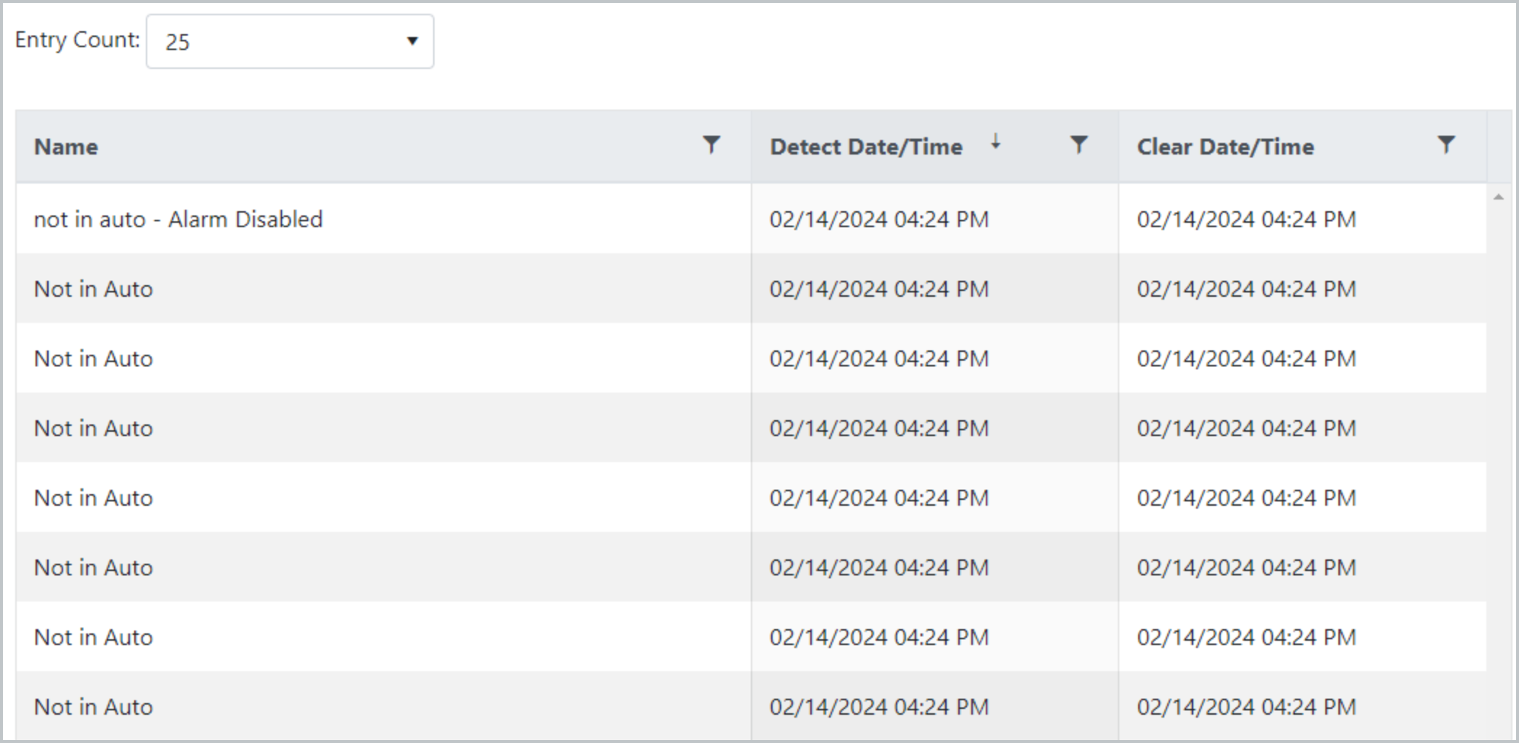1519x743 pixels.
Task: Open the Detect Date/Time column filter
Action: point(1079,145)
